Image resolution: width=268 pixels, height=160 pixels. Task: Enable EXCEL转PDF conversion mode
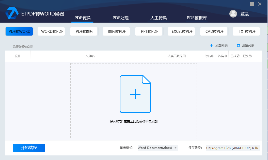181,31
